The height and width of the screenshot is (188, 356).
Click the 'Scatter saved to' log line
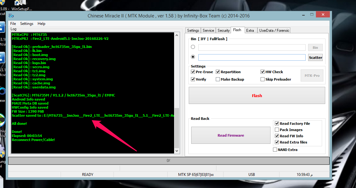[x=93, y=115]
